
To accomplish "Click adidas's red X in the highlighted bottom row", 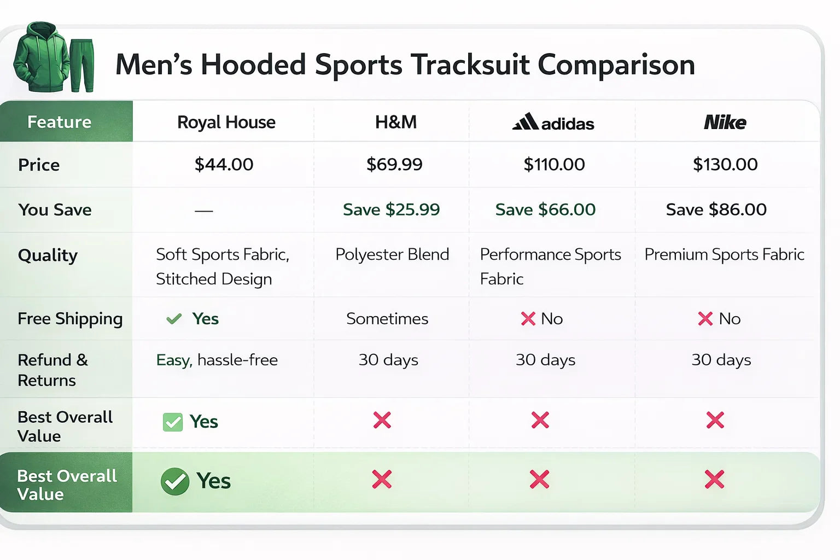I will click(539, 479).
